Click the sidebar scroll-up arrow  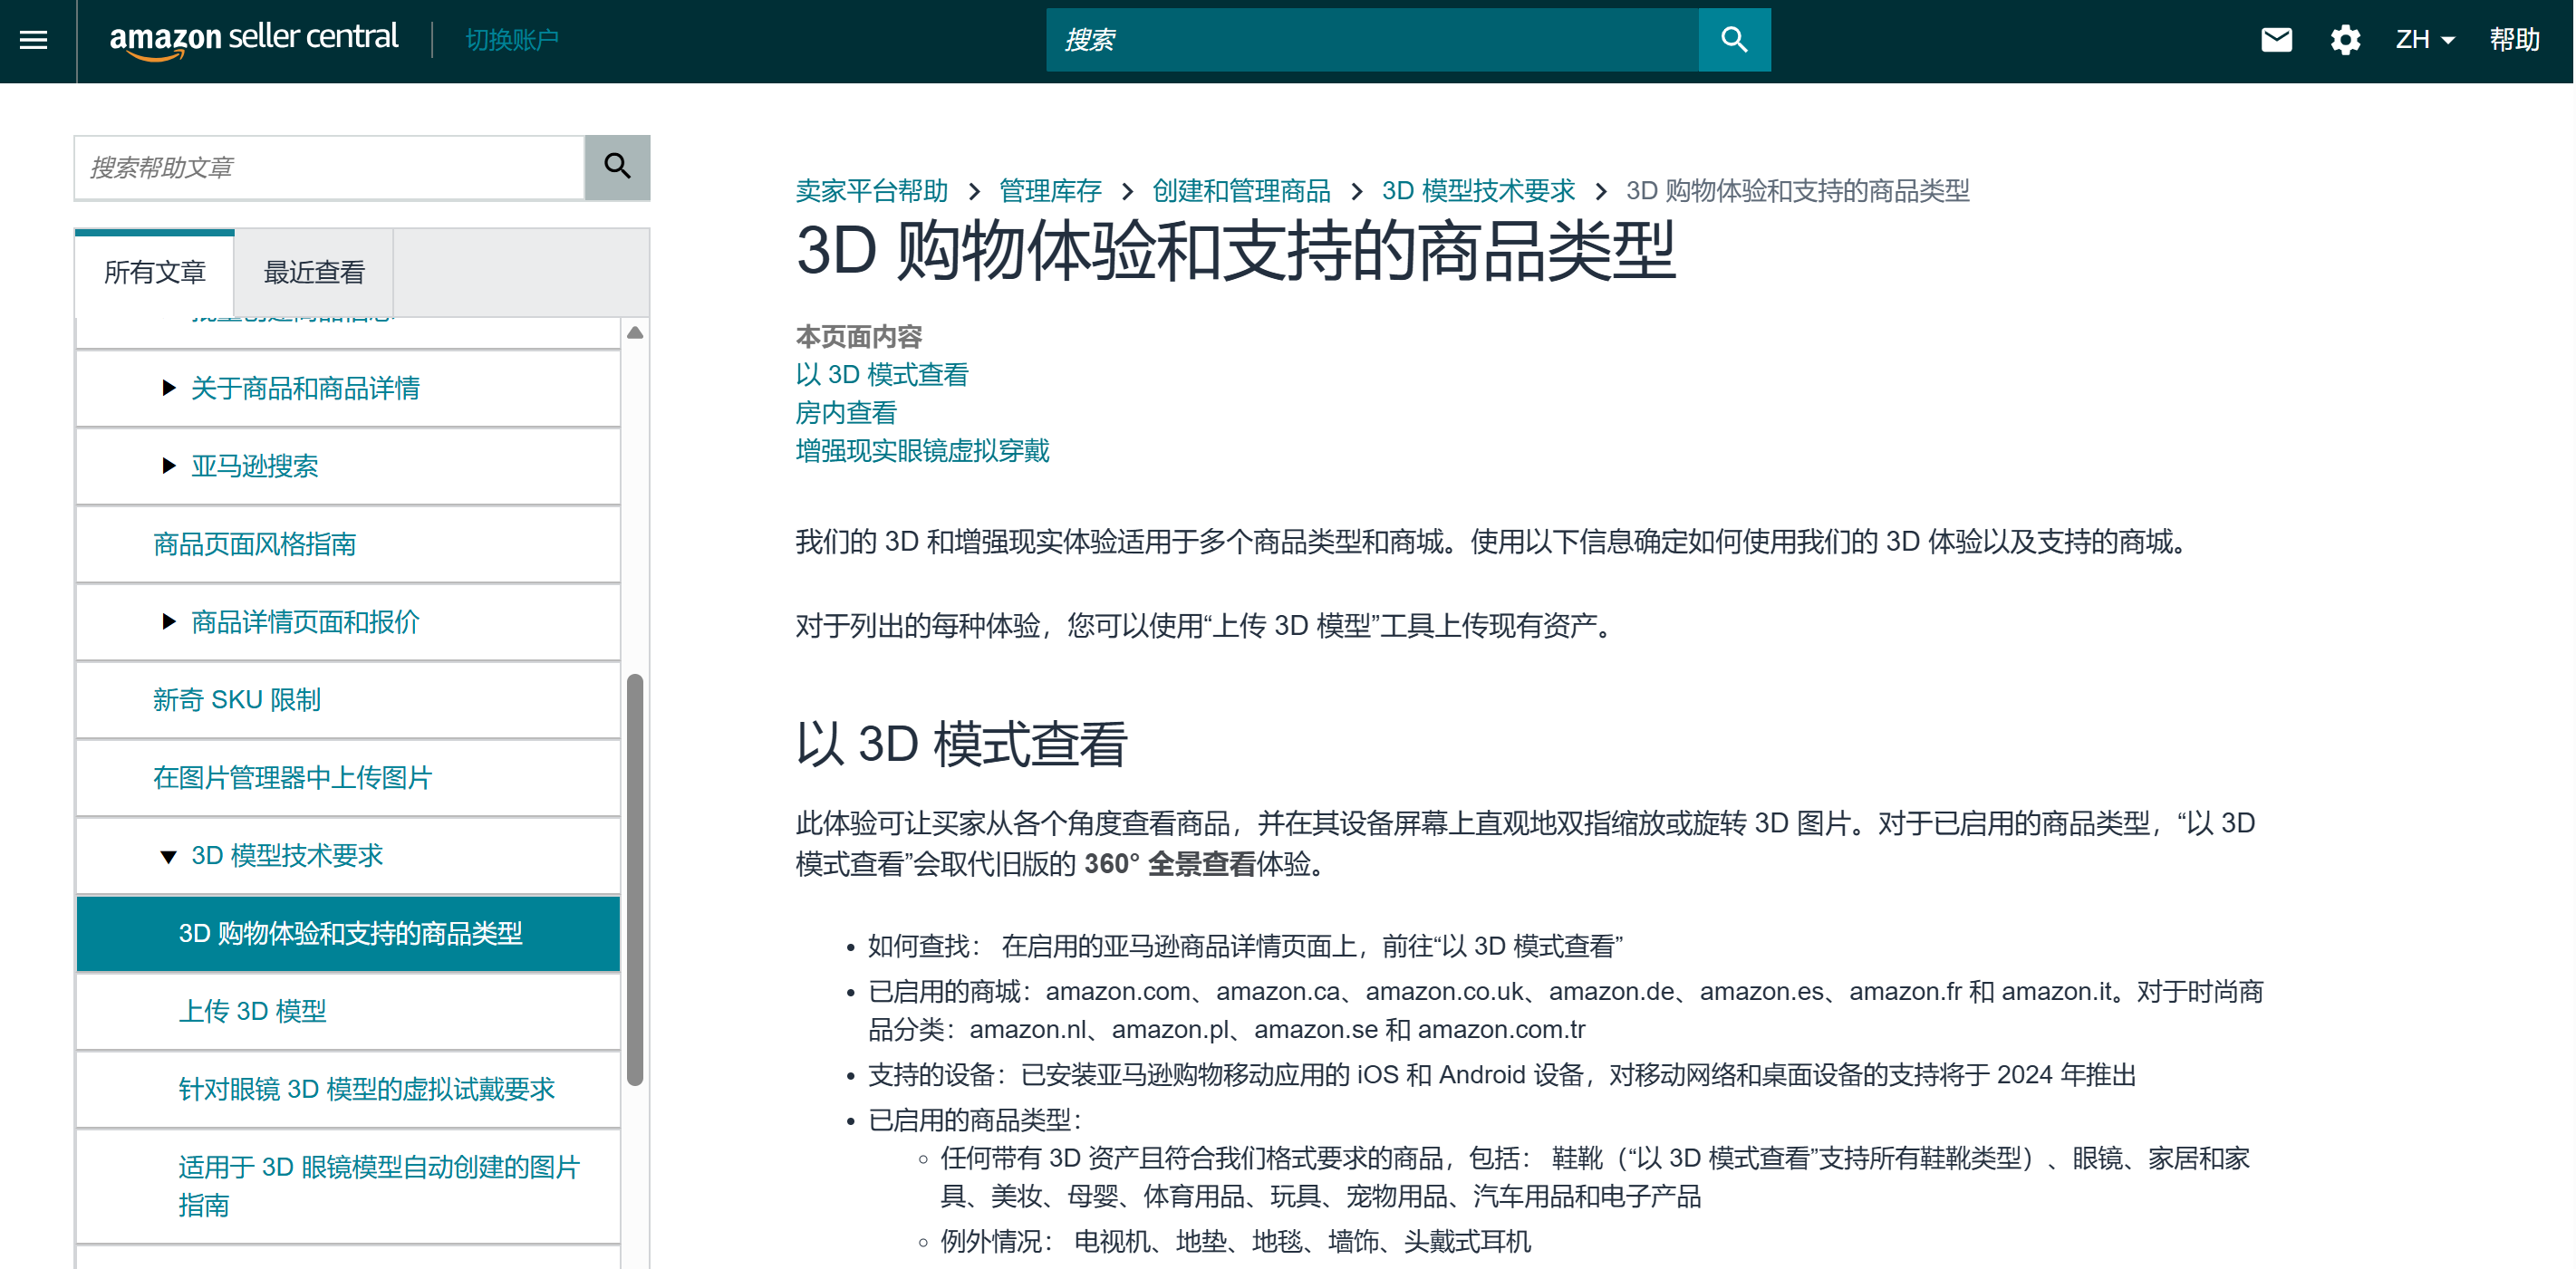tap(635, 333)
